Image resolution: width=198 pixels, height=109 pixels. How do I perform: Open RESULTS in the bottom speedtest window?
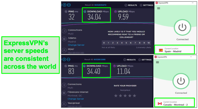tap(130, 60)
